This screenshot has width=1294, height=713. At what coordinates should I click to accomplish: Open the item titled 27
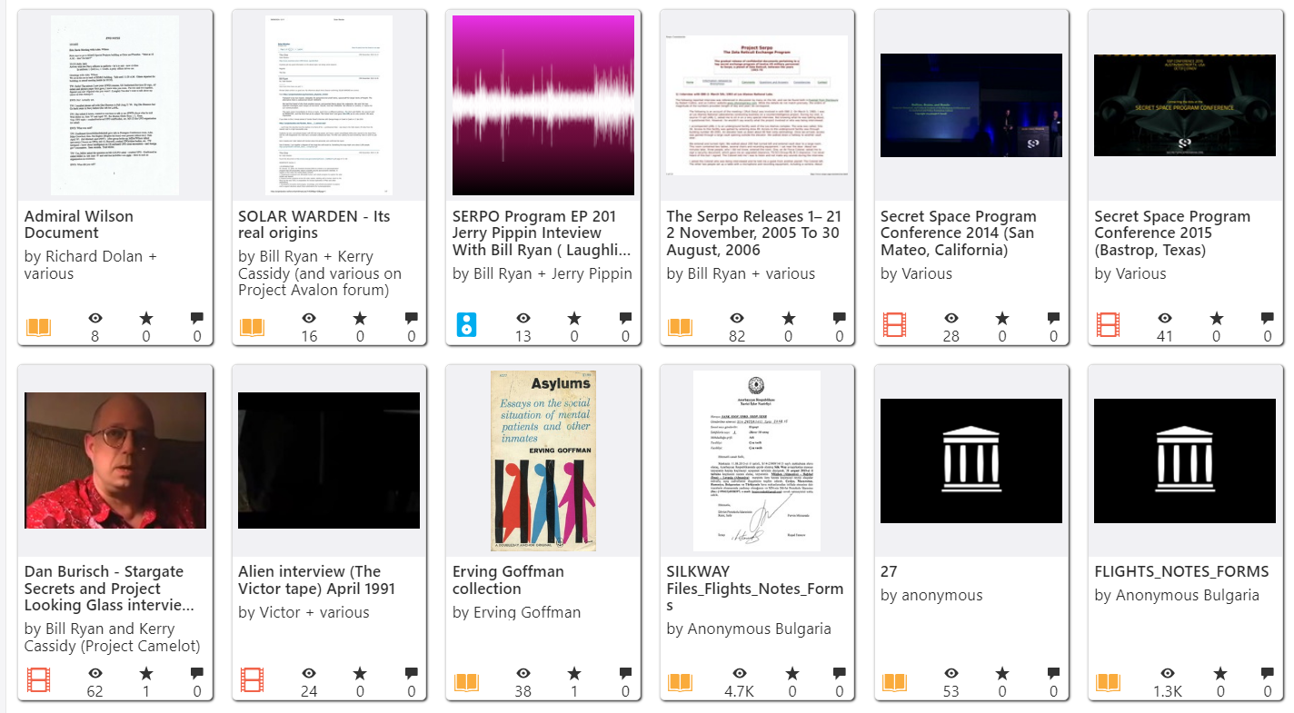coord(889,571)
